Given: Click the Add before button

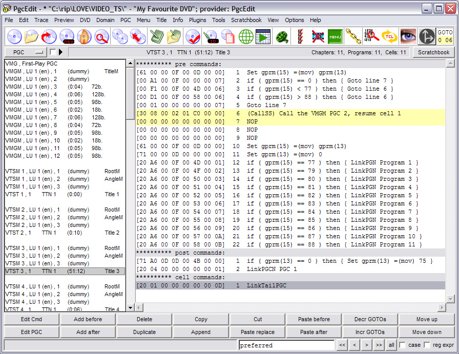Looking at the screenshot, I should click(88, 319).
